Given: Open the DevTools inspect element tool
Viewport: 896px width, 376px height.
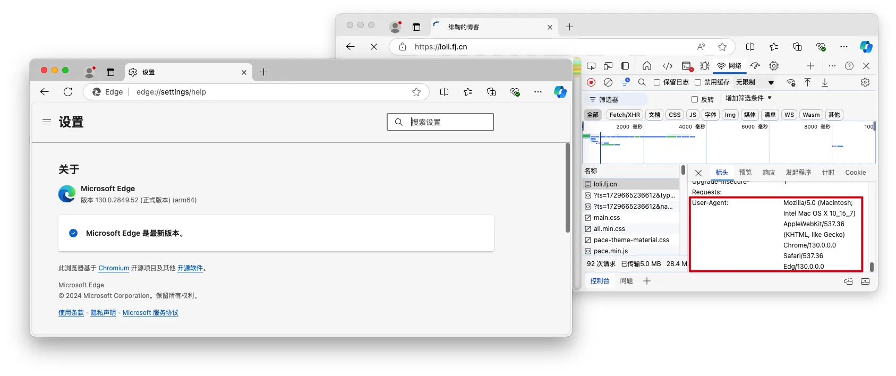Looking at the screenshot, I should coord(591,66).
